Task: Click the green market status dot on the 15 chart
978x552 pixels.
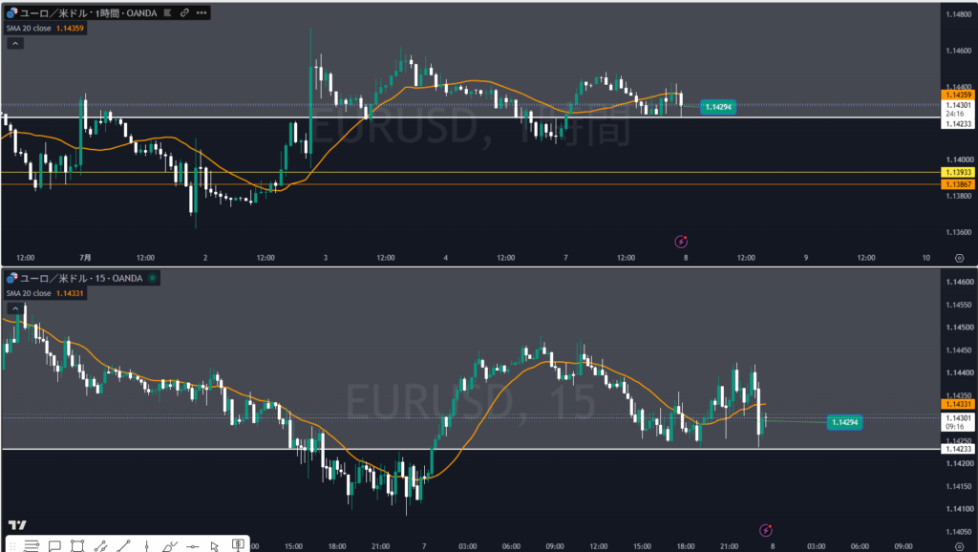Action: pos(152,278)
